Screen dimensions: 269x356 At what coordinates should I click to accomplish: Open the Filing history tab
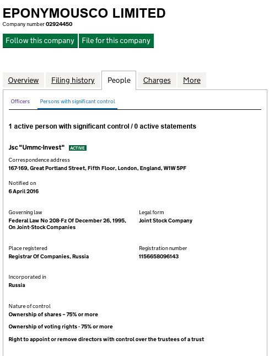(73, 80)
